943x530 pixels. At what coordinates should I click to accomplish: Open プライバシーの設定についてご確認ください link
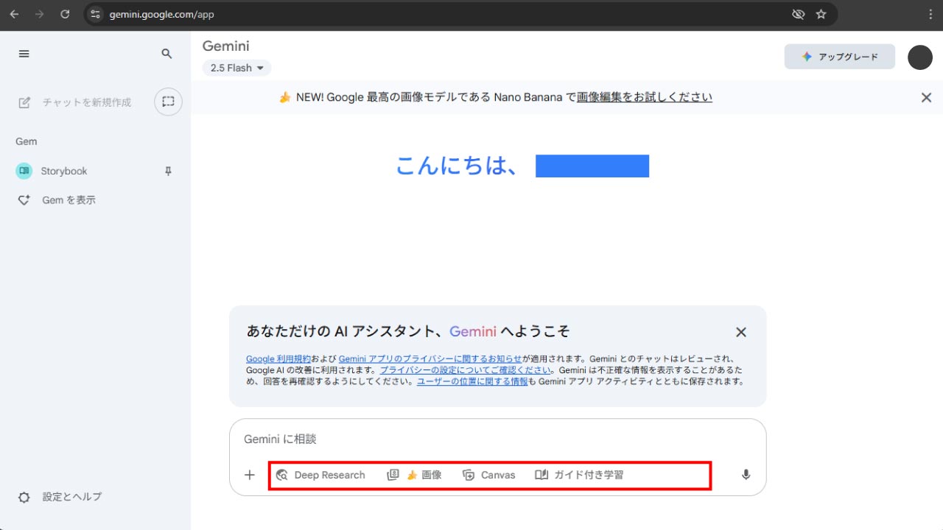click(x=466, y=370)
